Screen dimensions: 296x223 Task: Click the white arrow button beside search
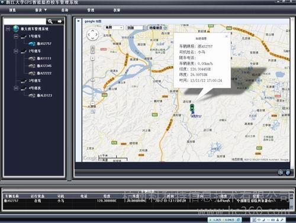(59, 21)
